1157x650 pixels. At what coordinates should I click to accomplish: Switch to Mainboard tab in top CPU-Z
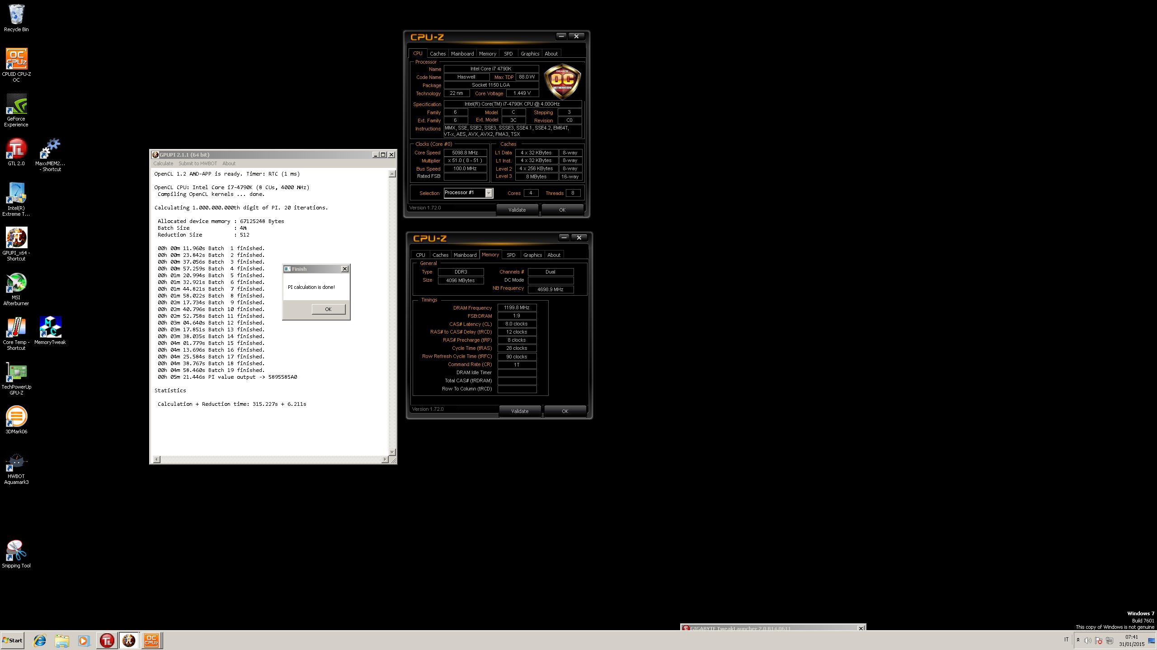pos(462,54)
